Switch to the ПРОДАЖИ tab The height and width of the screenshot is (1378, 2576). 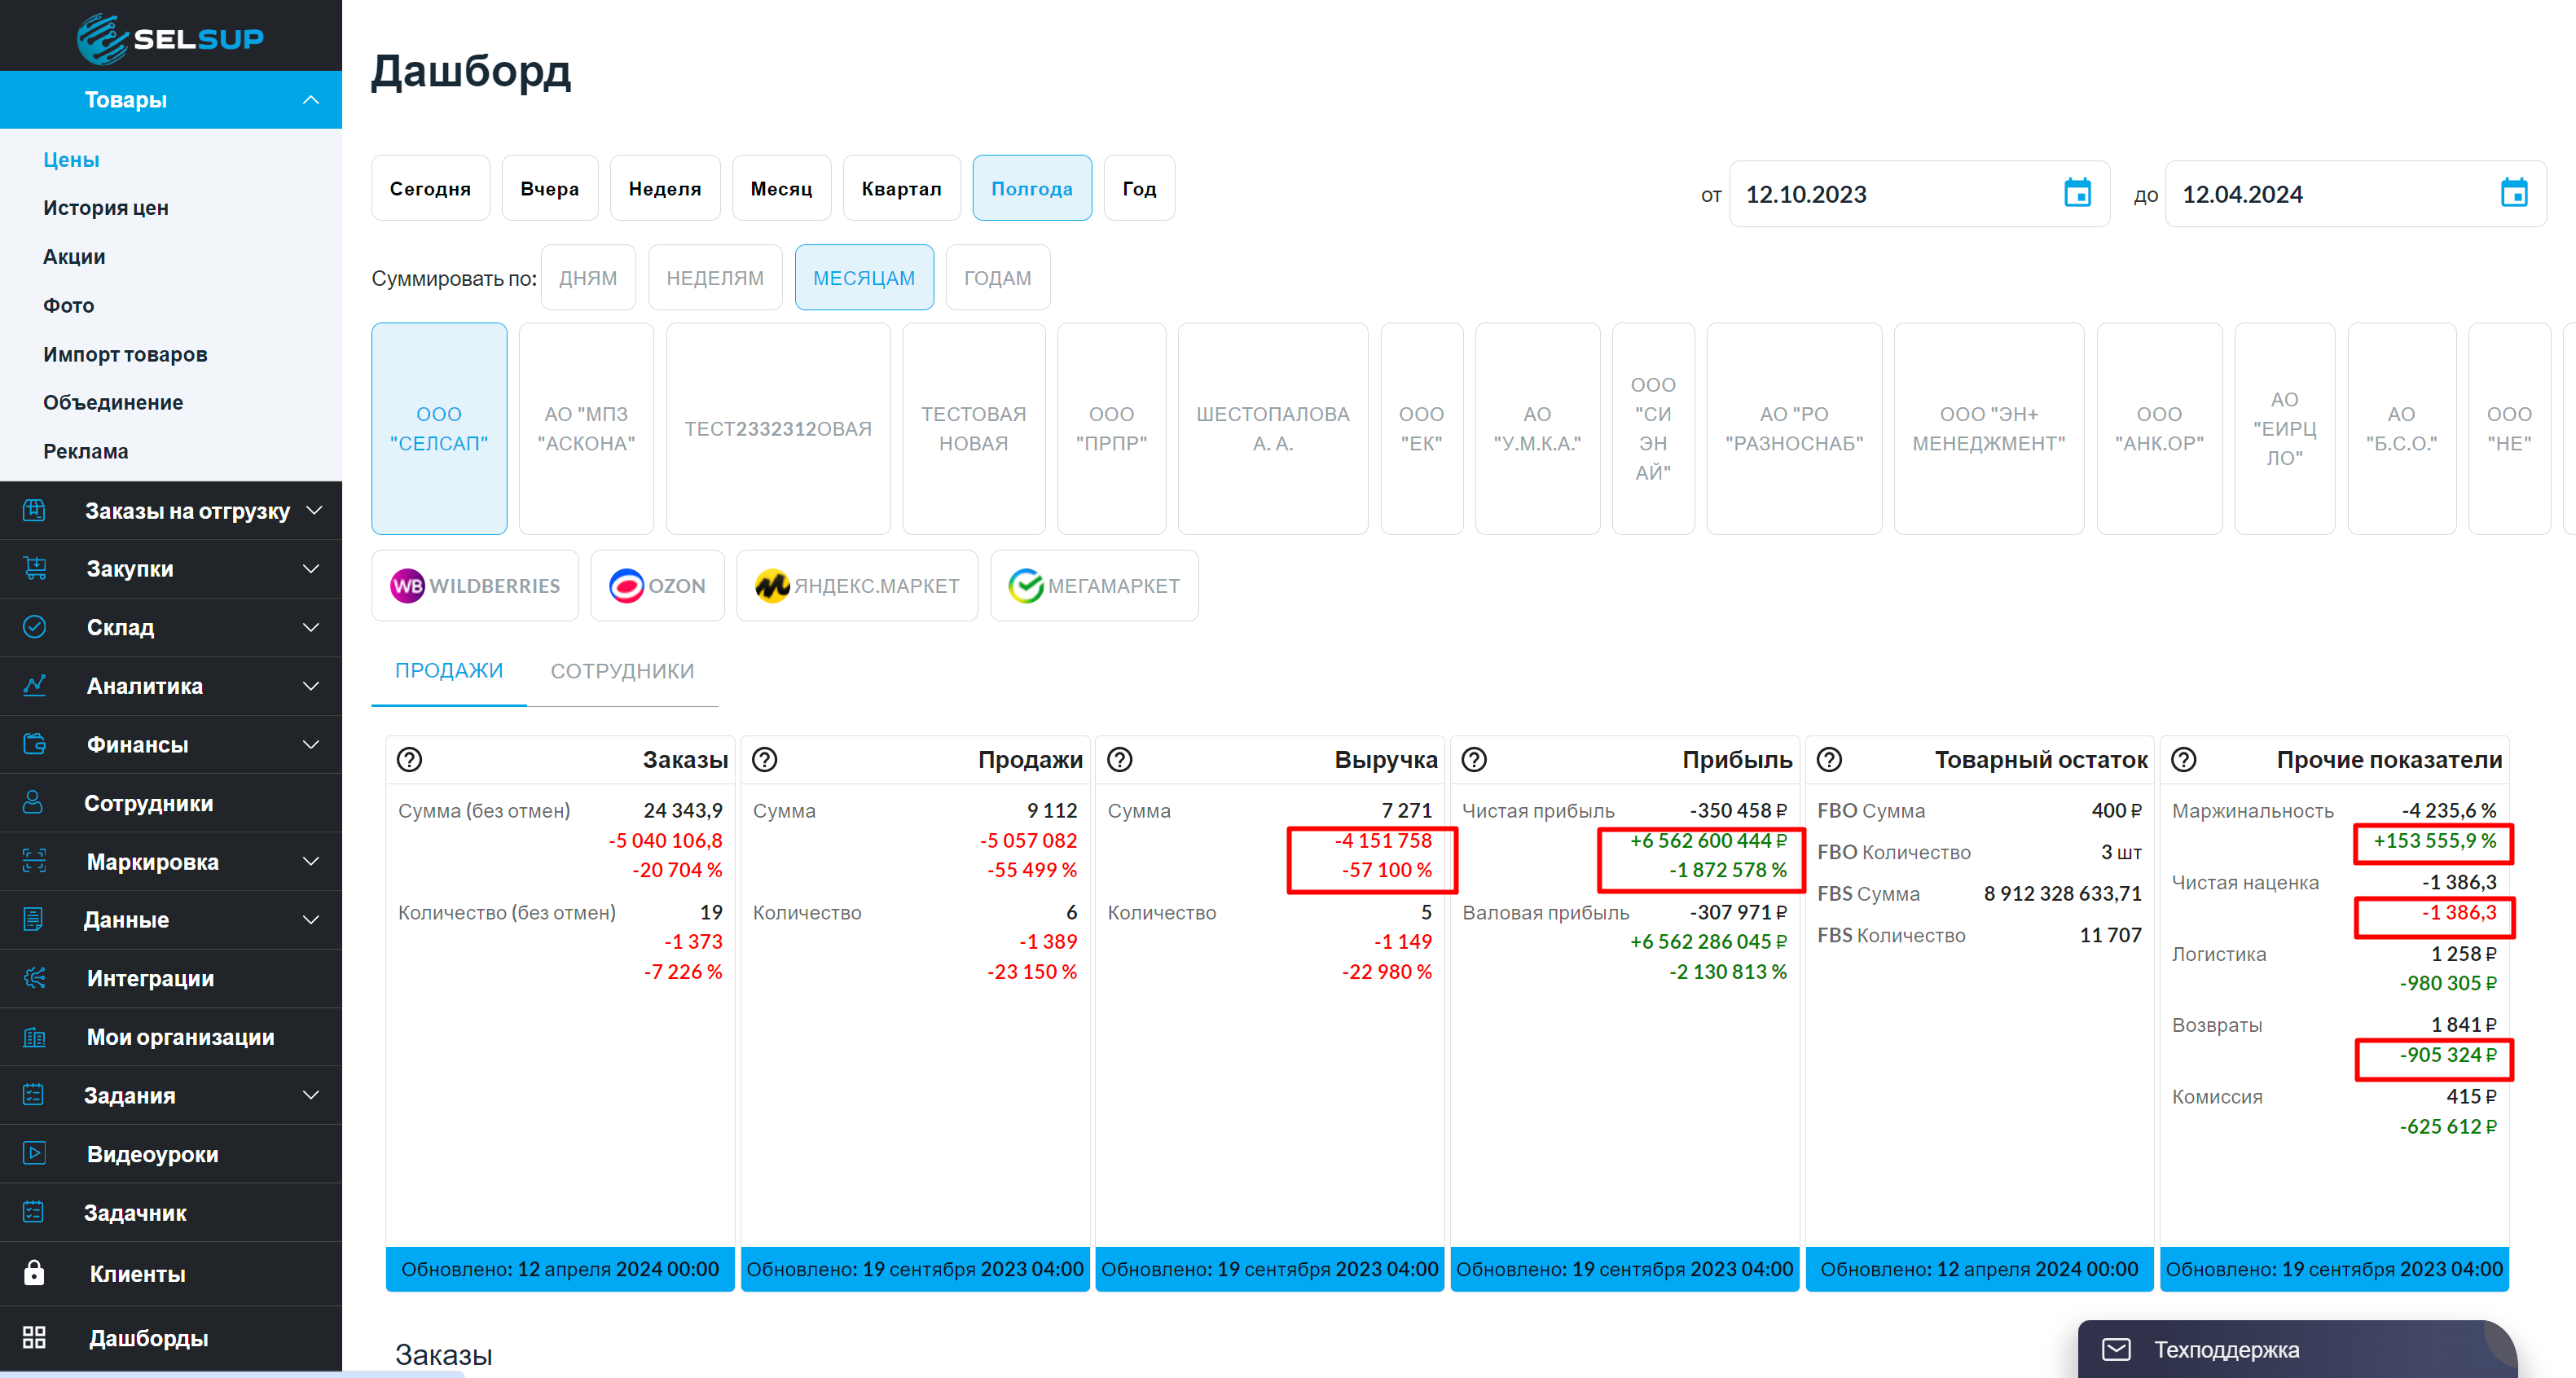tap(449, 671)
